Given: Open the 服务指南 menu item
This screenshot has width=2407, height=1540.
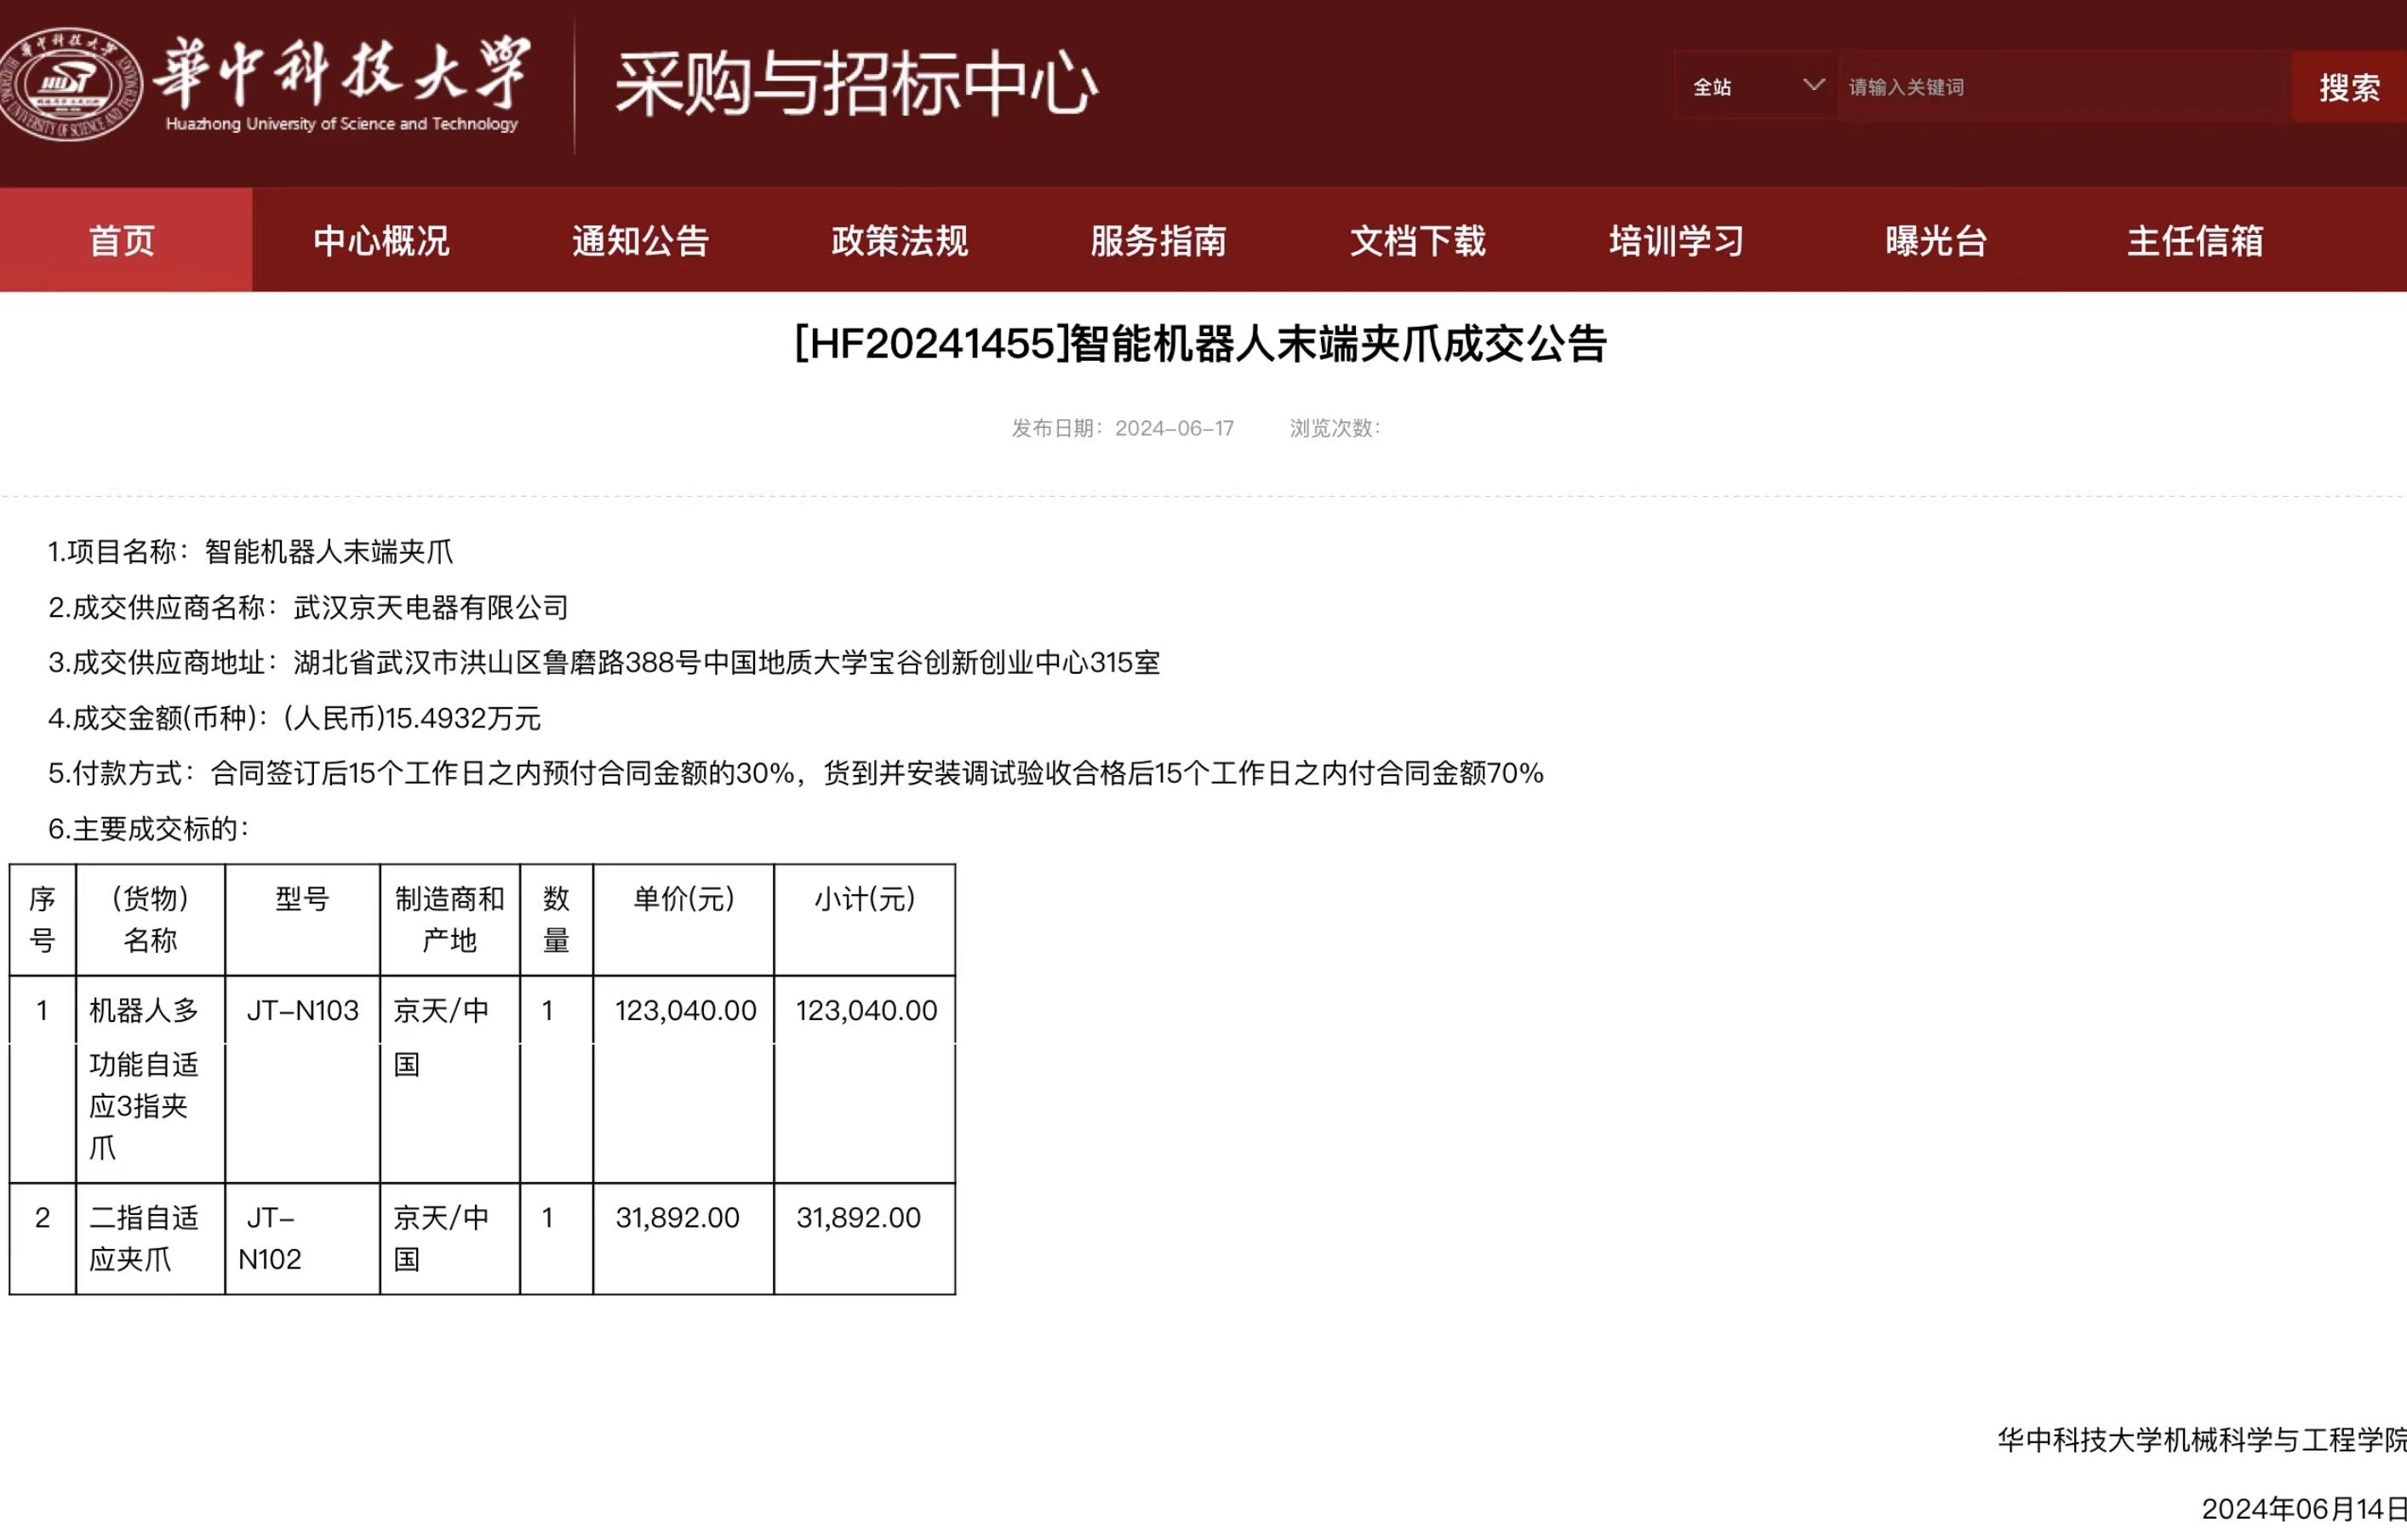Looking at the screenshot, I should tap(1158, 241).
